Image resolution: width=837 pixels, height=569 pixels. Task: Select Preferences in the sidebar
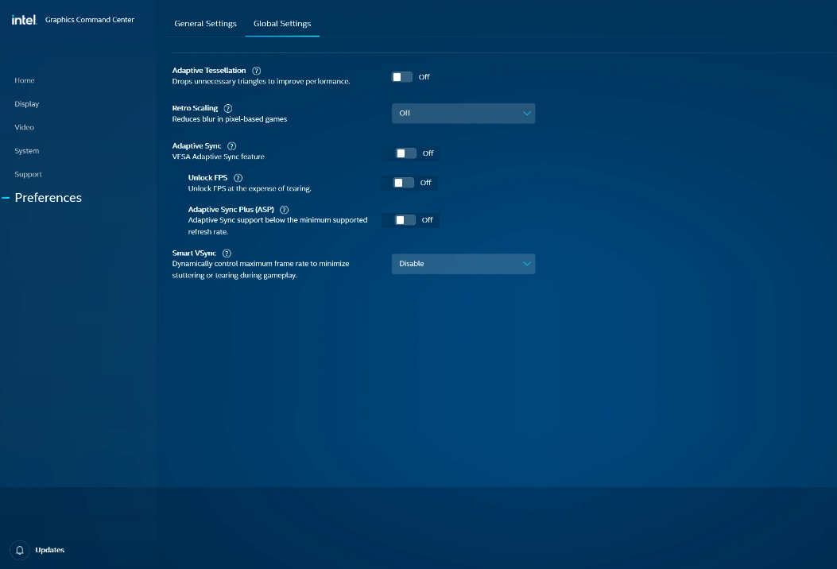click(48, 198)
